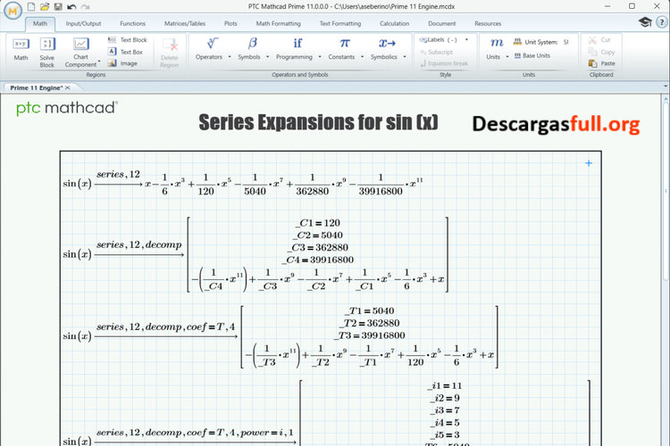The height and width of the screenshot is (446, 670).
Task: Switch to the Functions ribbon tab
Action: (132, 23)
